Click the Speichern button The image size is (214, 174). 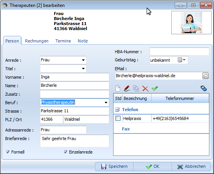(x=114, y=166)
